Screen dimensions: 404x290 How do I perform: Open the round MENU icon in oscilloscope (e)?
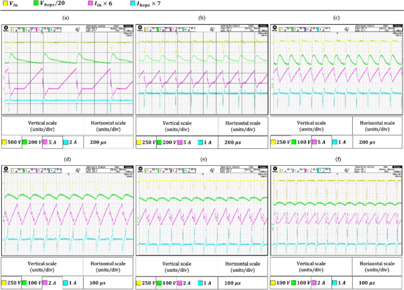click(140, 169)
